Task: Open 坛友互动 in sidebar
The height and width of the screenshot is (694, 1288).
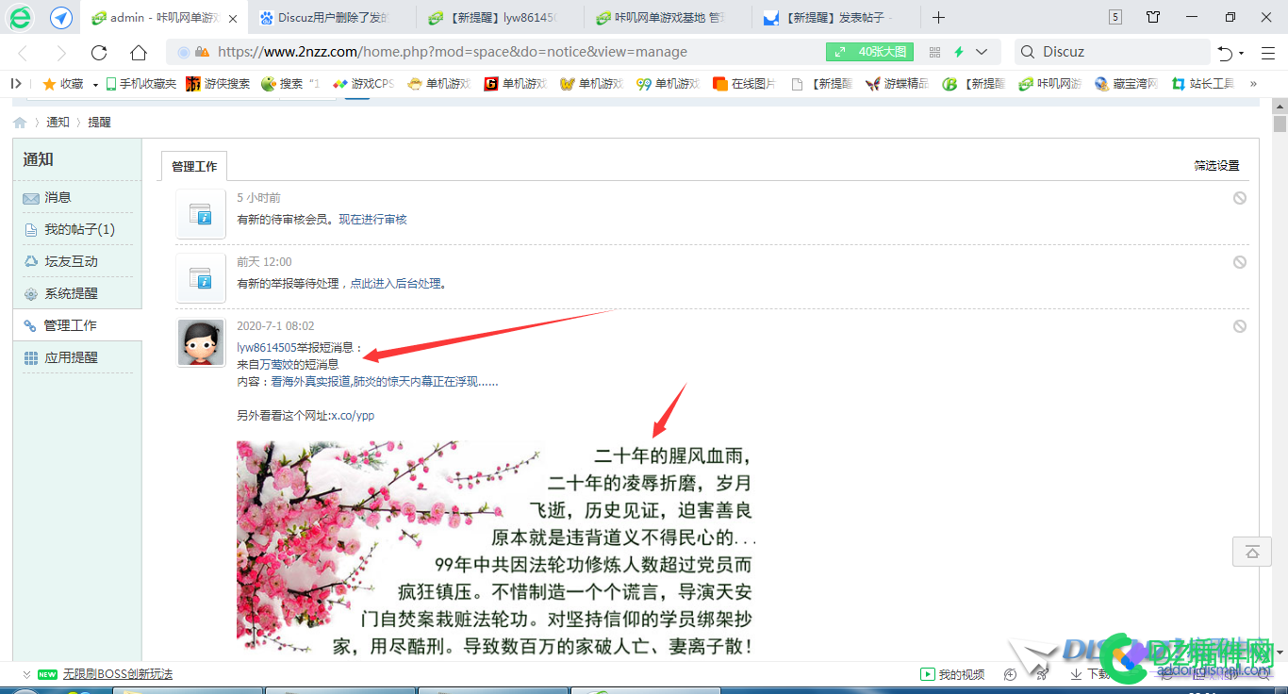Action: coord(77,262)
